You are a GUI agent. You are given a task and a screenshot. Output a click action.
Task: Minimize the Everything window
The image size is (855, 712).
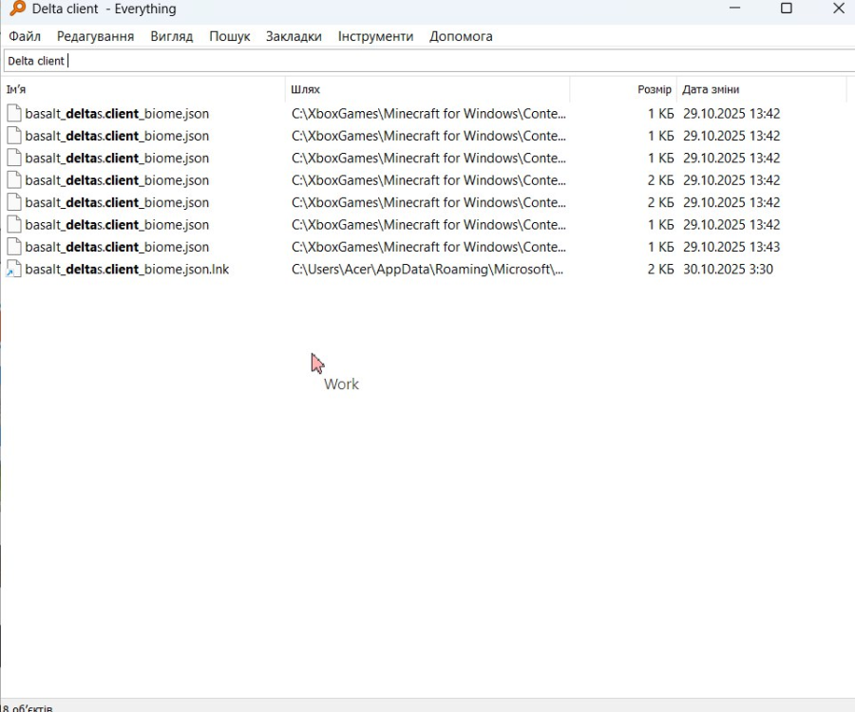[x=734, y=9]
